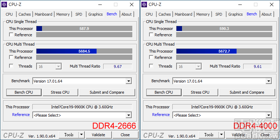Click Stress CPU button in left window
This screenshot has height=140, width=280.
(x=60, y=92)
